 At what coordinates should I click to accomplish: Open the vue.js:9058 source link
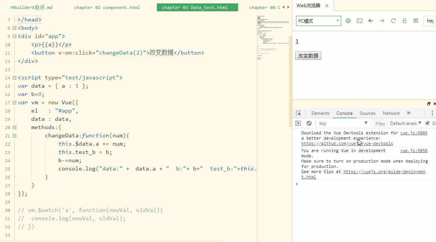click(414, 151)
